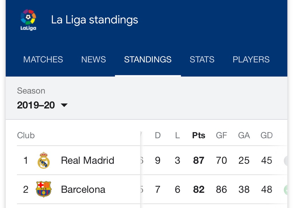Switch to the Matches tab
293x208 pixels.
click(43, 59)
